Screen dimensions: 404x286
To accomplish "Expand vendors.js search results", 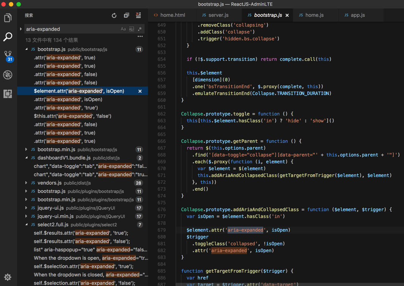I will (26, 183).
